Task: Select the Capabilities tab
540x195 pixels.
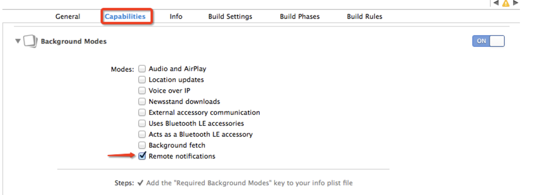Action: [x=125, y=16]
